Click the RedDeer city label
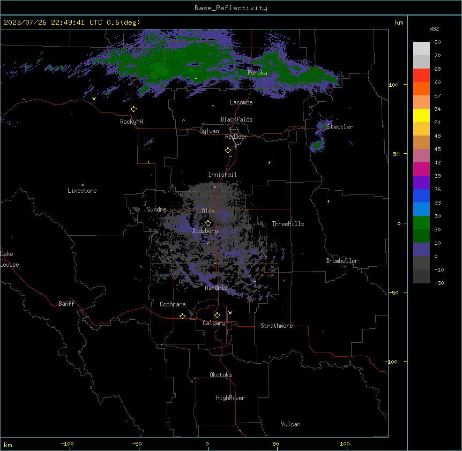Image resolution: width=462 pixels, height=451 pixels. pos(236,137)
